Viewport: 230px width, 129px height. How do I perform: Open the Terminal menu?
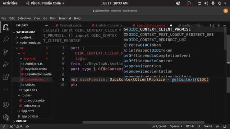click(x=65, y=18)
